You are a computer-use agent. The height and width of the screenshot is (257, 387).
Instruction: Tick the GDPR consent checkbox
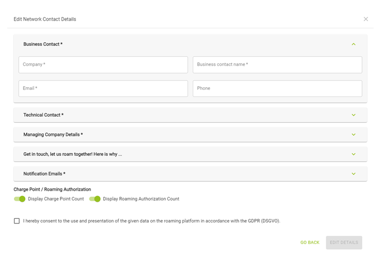coord(17,221)
